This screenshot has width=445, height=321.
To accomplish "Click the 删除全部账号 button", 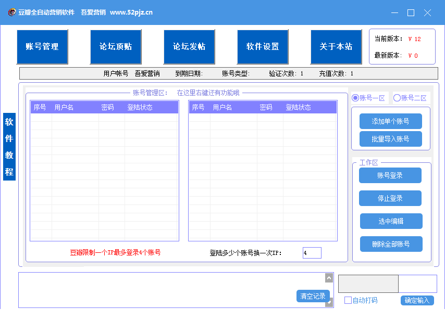I will [391, 244].
